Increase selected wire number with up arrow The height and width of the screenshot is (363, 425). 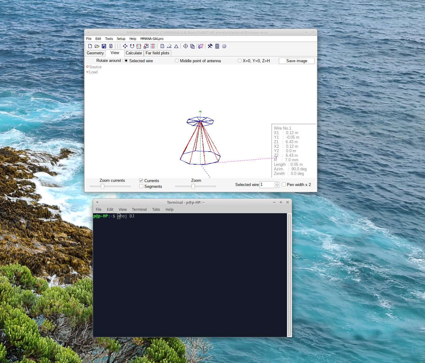click(277, 183)
